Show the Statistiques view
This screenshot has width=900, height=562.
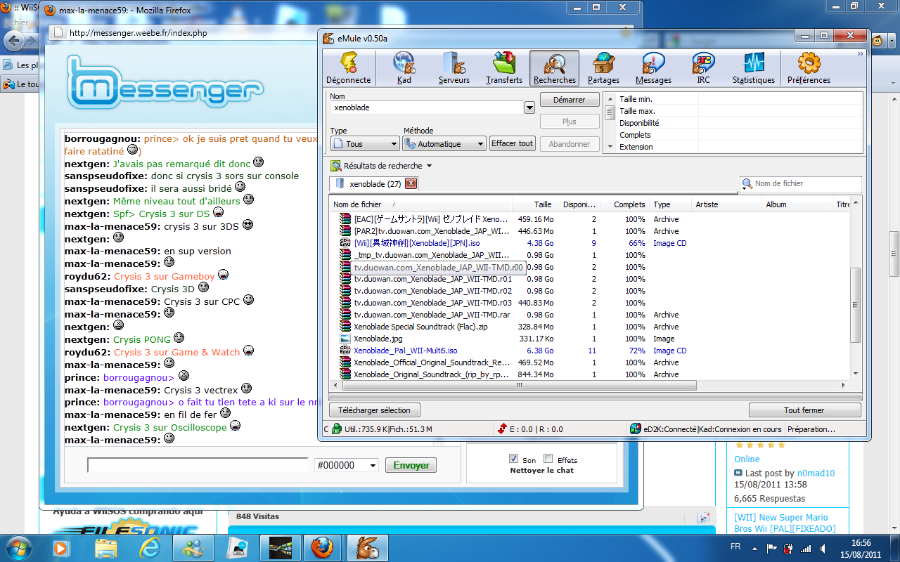click(753, 68)
